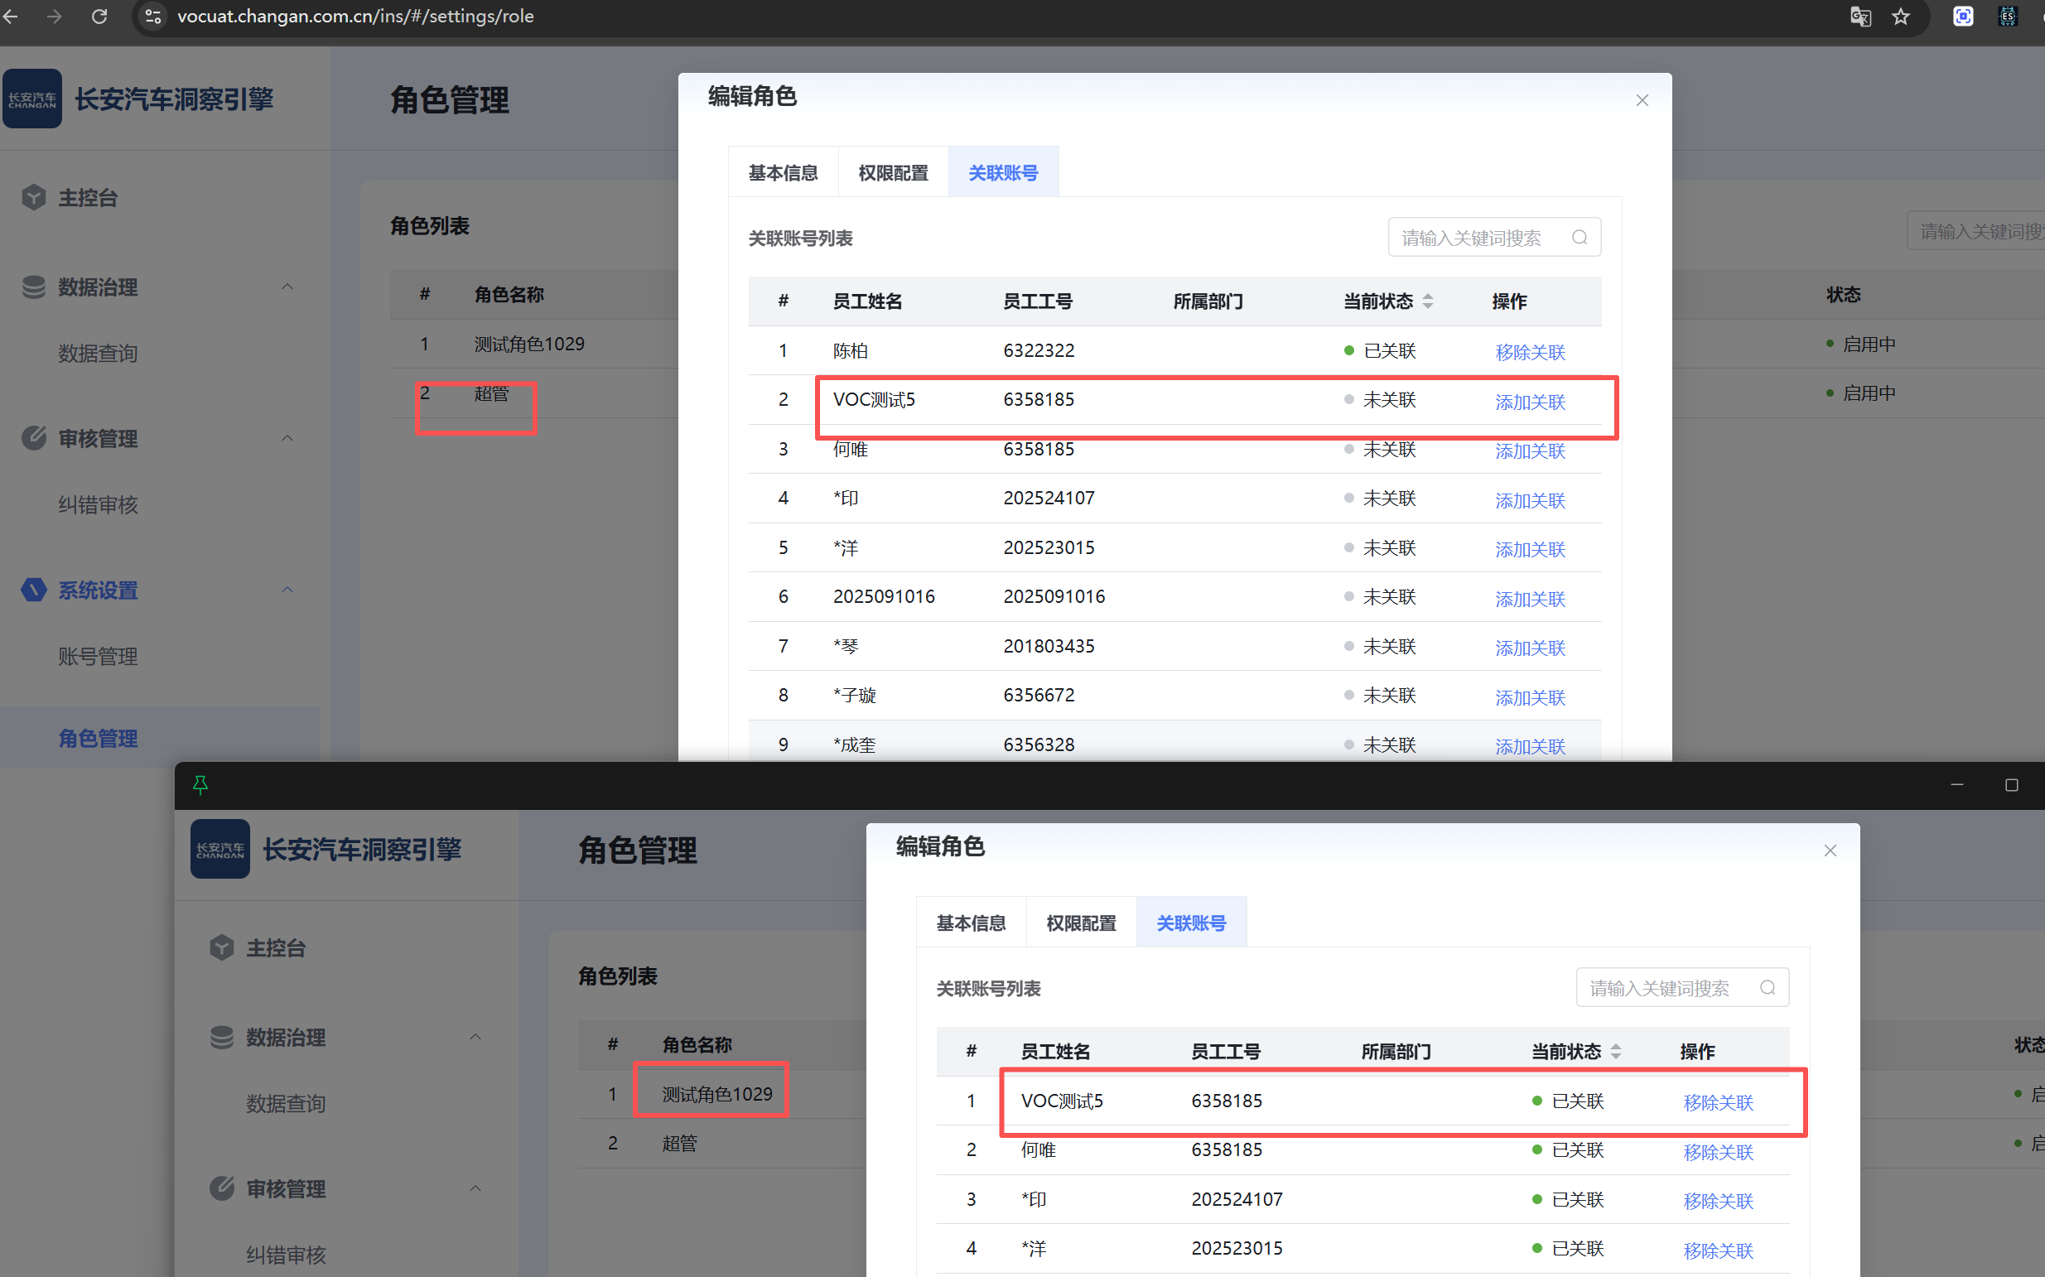This screenshot has height=1277, width=2045.
Task: Click the site info icon in address bar
Action: pyautogui.click(x=153, y=16)
